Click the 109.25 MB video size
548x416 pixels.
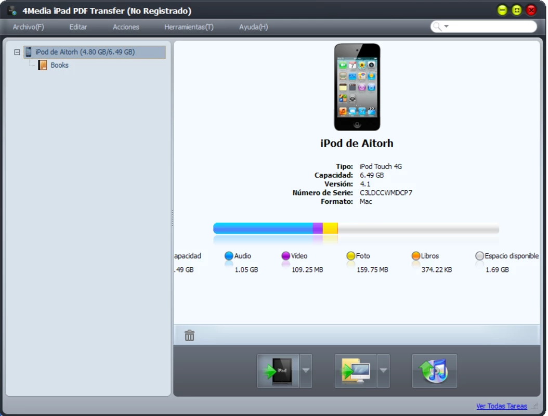pyautogui.click(x=307, y=270)
